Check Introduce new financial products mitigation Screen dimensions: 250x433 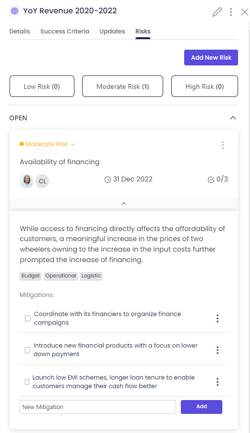tap(27, 350)
